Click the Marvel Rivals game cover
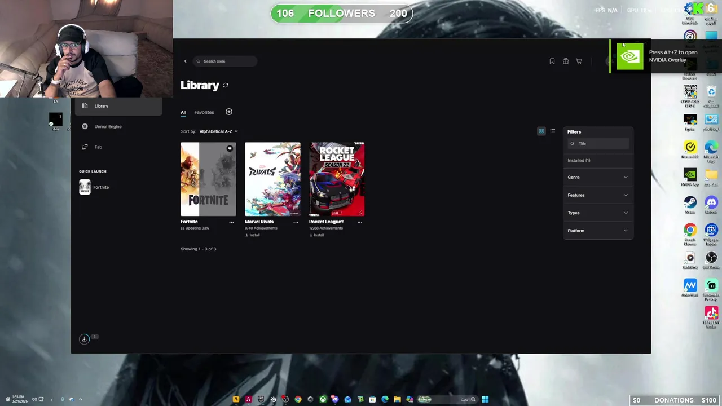722x406 pixels. click(272, 179)
